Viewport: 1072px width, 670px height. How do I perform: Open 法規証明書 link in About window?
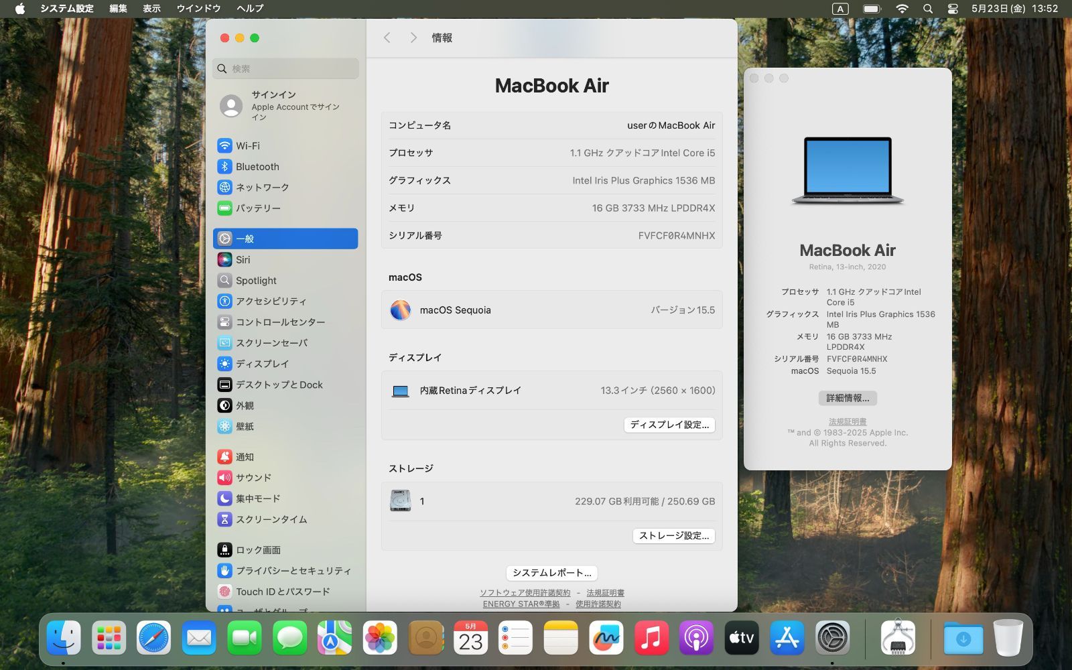click(x=848, y=422)
